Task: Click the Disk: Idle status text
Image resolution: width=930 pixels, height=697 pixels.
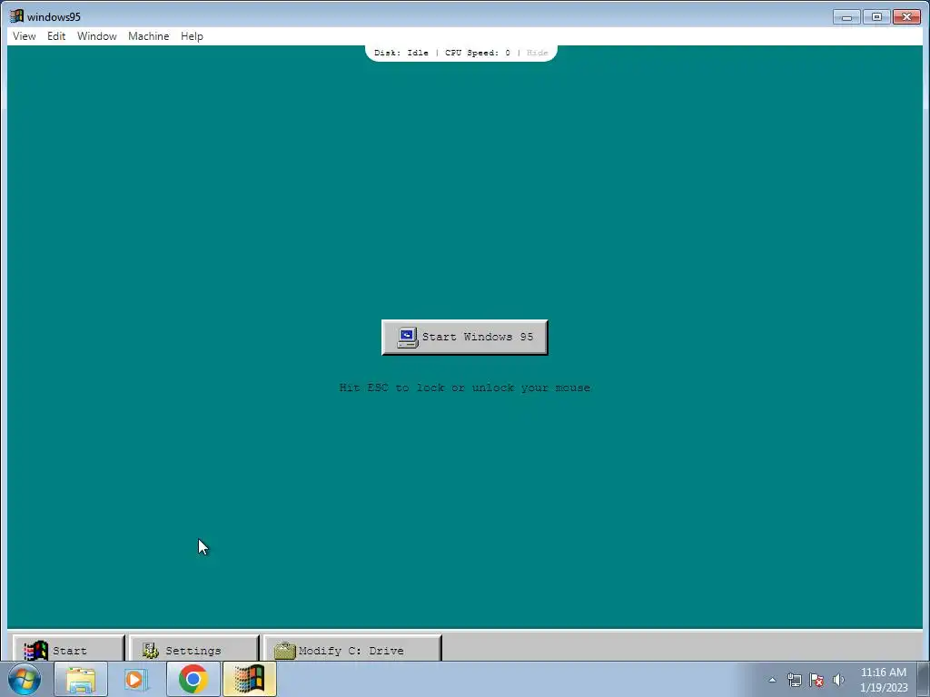Action: point(401,53)
